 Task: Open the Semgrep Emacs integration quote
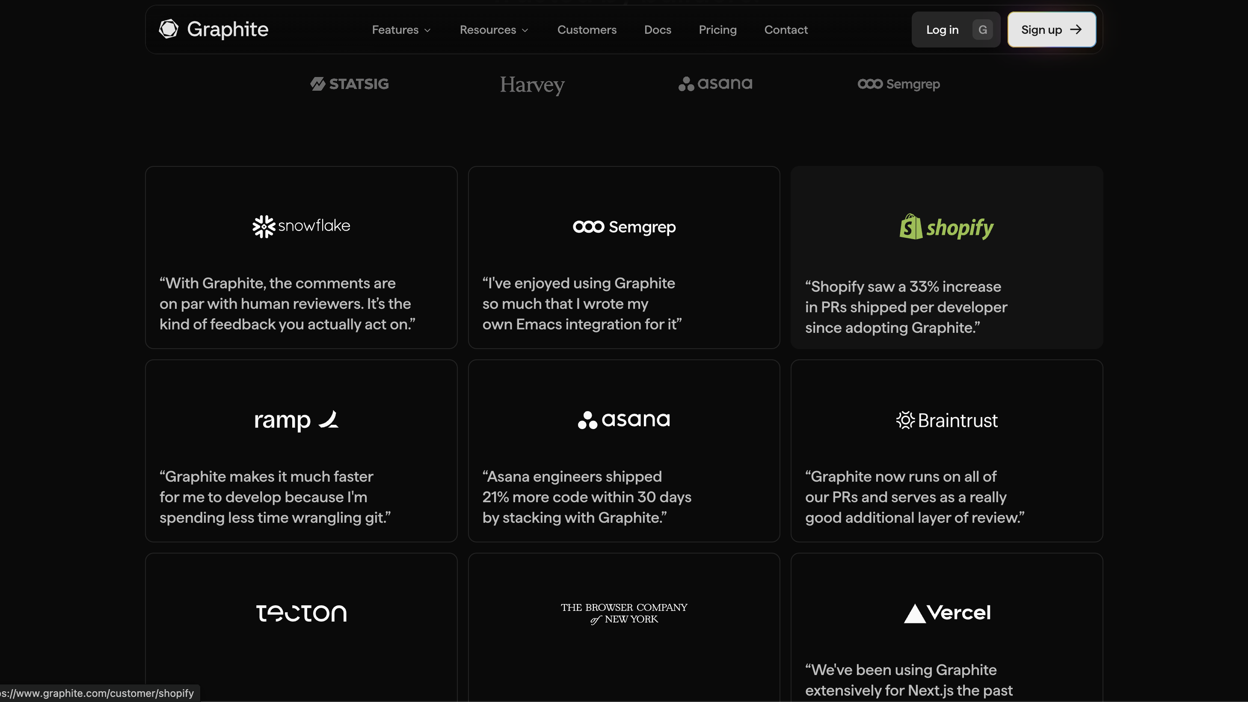click(582, 304)
